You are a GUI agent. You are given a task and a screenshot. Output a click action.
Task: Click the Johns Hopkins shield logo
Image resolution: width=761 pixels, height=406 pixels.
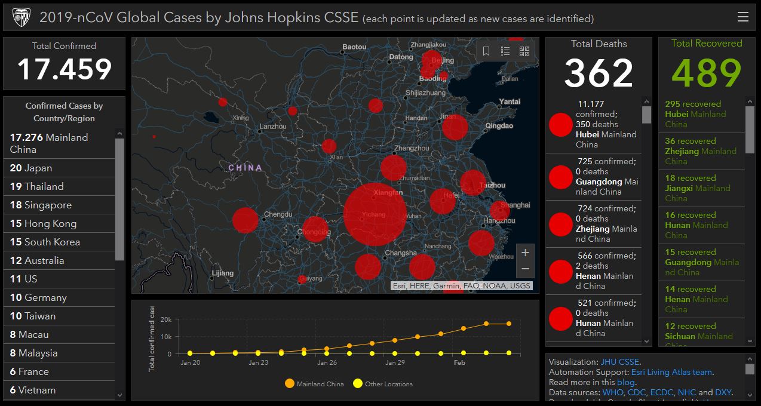coord(22,17)
